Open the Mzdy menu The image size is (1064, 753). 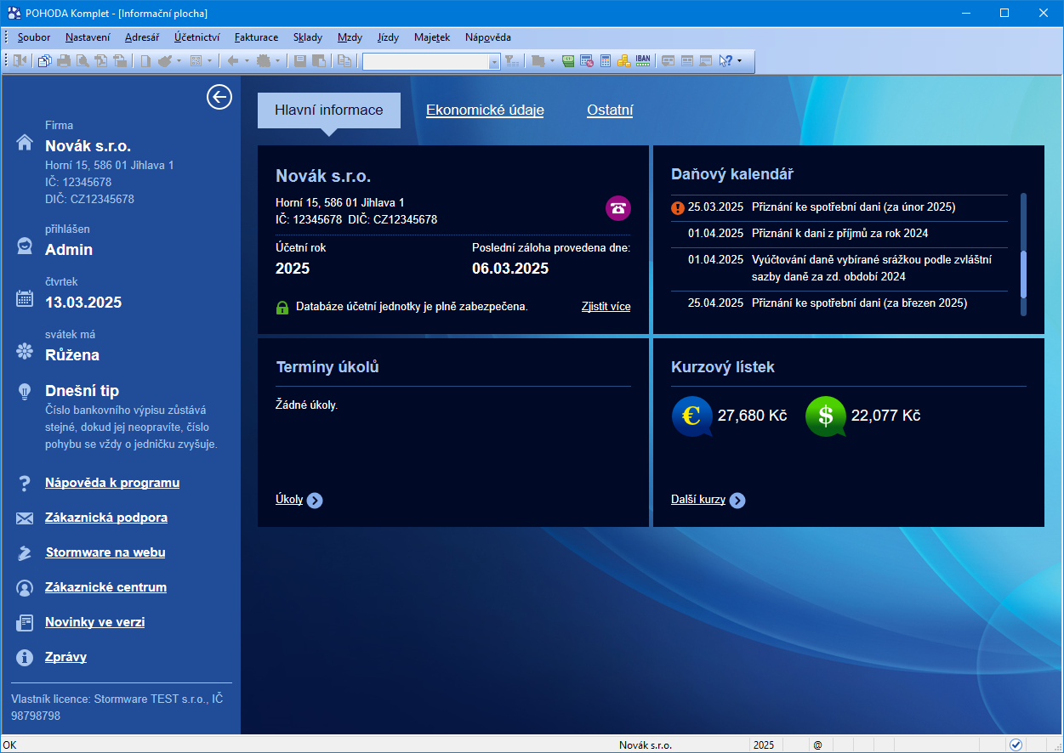pos(350,37)
